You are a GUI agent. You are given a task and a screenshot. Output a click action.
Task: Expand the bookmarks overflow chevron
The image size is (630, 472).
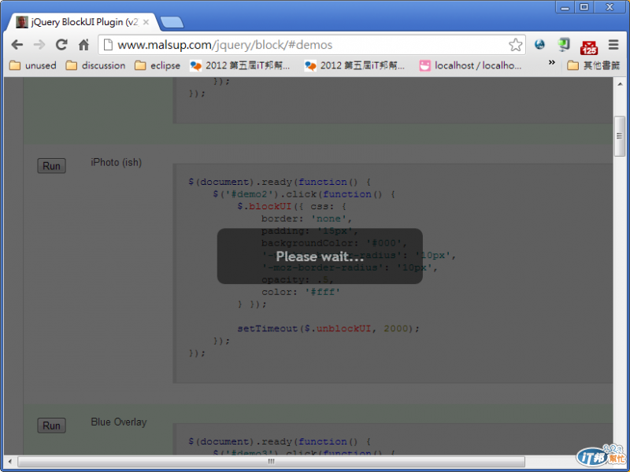tap(552, 63)
